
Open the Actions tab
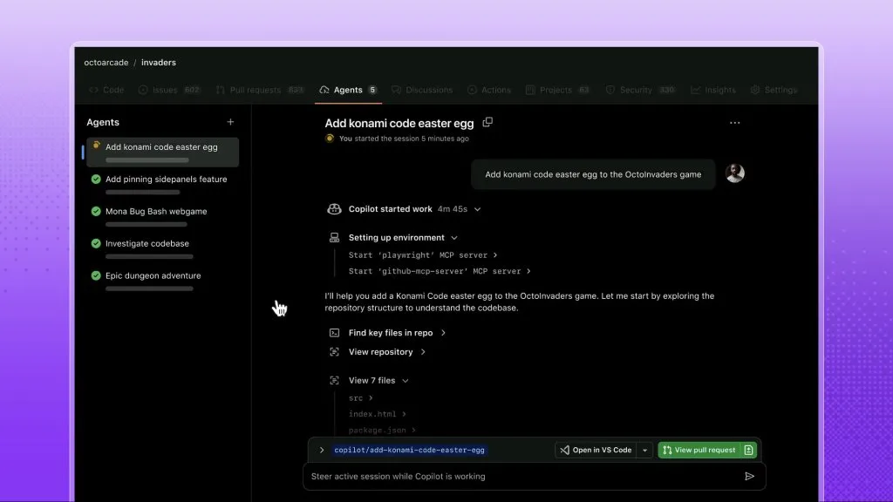tap(489, 90)
